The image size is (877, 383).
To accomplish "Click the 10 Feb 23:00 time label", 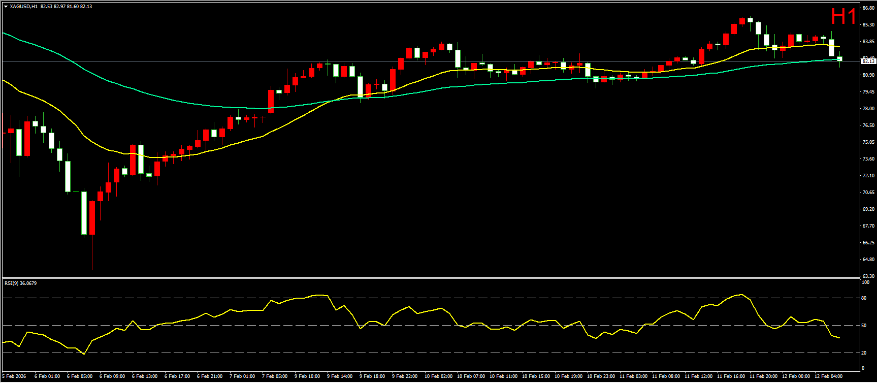I will pyautogui.click(x=600, y=376).
